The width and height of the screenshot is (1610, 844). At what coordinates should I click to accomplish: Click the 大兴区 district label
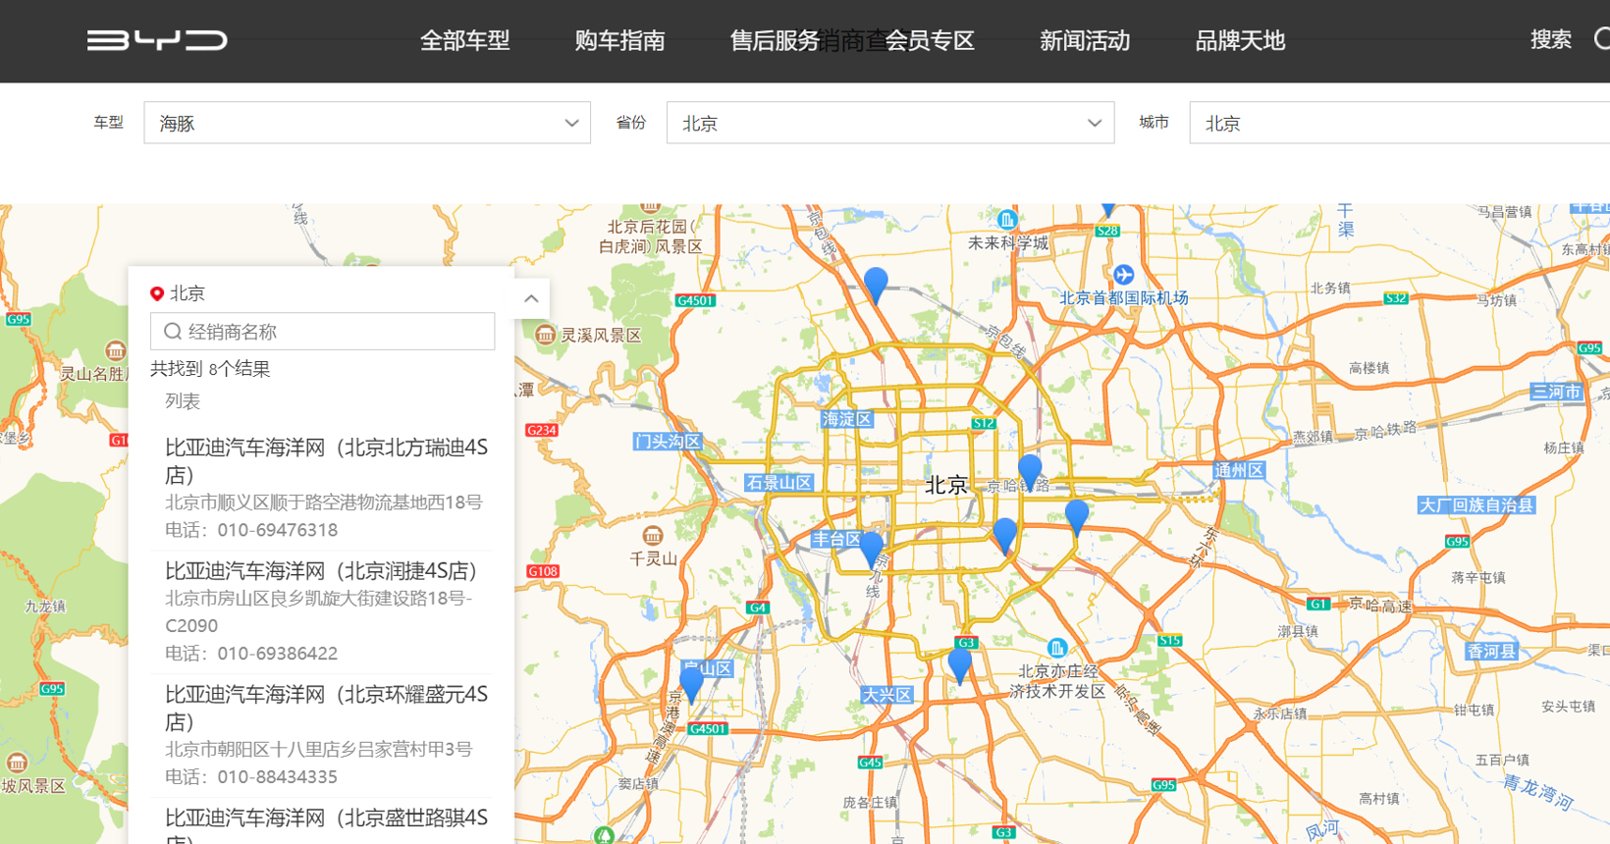coord(886,695)
